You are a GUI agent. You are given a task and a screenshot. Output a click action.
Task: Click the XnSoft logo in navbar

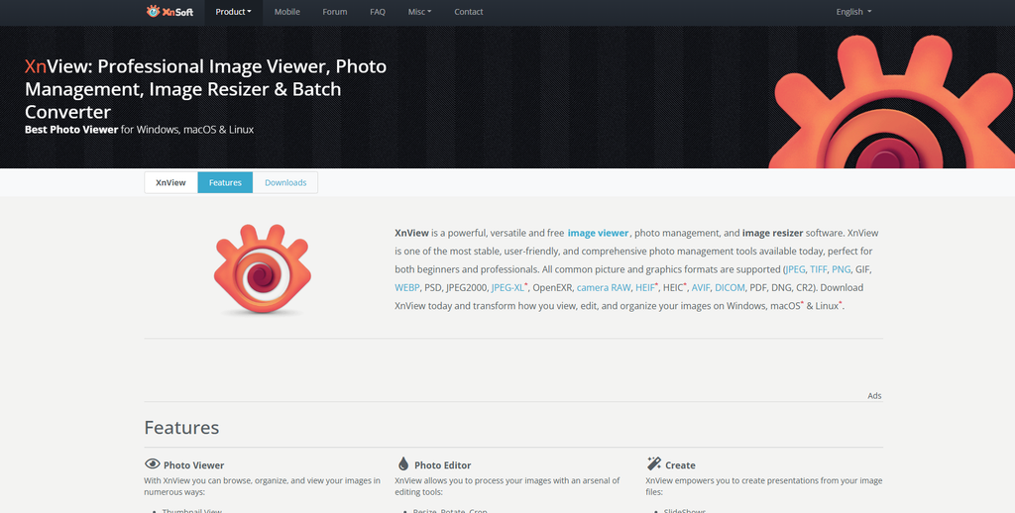click(169, 12)
